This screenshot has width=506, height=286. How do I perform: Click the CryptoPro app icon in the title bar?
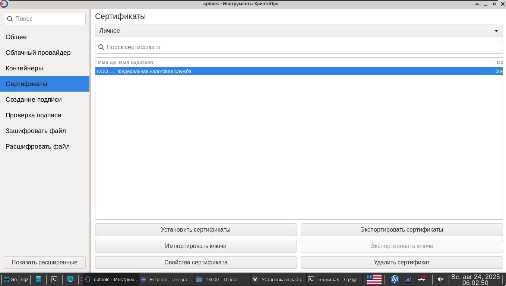click(4, 4)
